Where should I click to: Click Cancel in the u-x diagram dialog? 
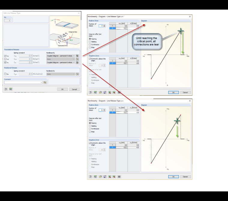coord(185,92)
